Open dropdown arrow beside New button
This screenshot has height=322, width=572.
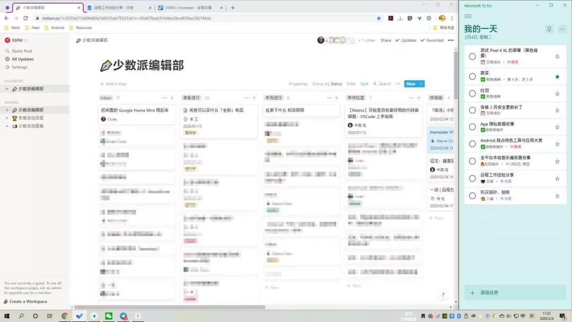[422, 84]
